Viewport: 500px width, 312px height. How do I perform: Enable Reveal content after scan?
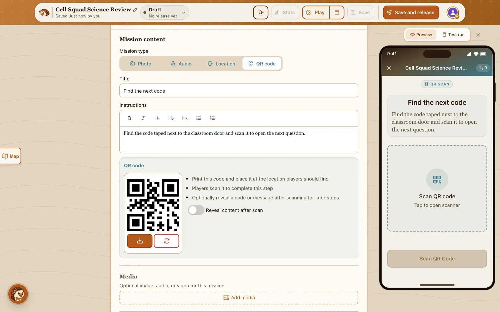(x=196, y=210)
